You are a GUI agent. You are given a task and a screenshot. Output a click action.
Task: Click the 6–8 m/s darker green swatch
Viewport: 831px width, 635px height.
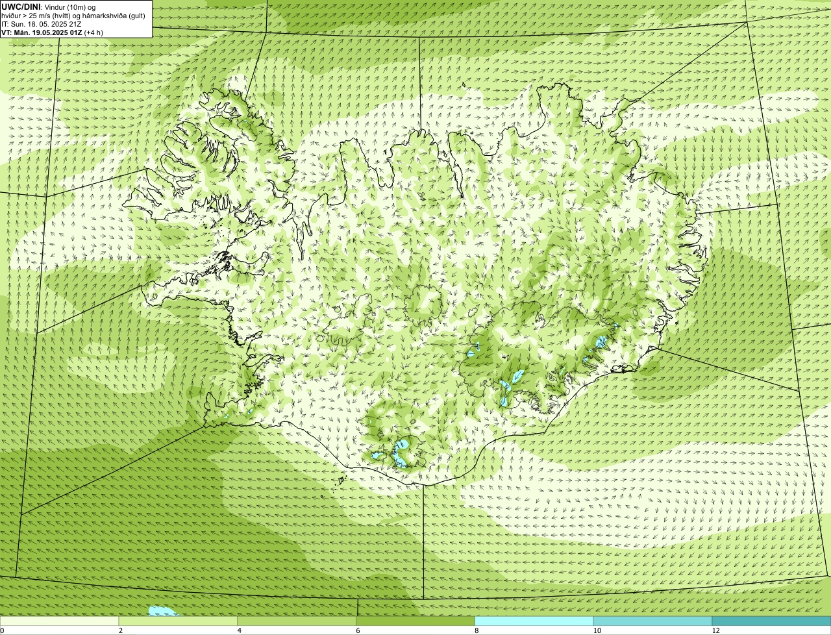[x=415, y=621]
